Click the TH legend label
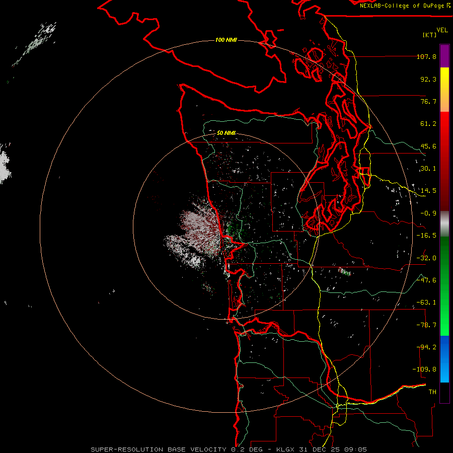Image resolution: width=453 pixels, height=453 pixels. pyautogui.click(x=432, y=392)
